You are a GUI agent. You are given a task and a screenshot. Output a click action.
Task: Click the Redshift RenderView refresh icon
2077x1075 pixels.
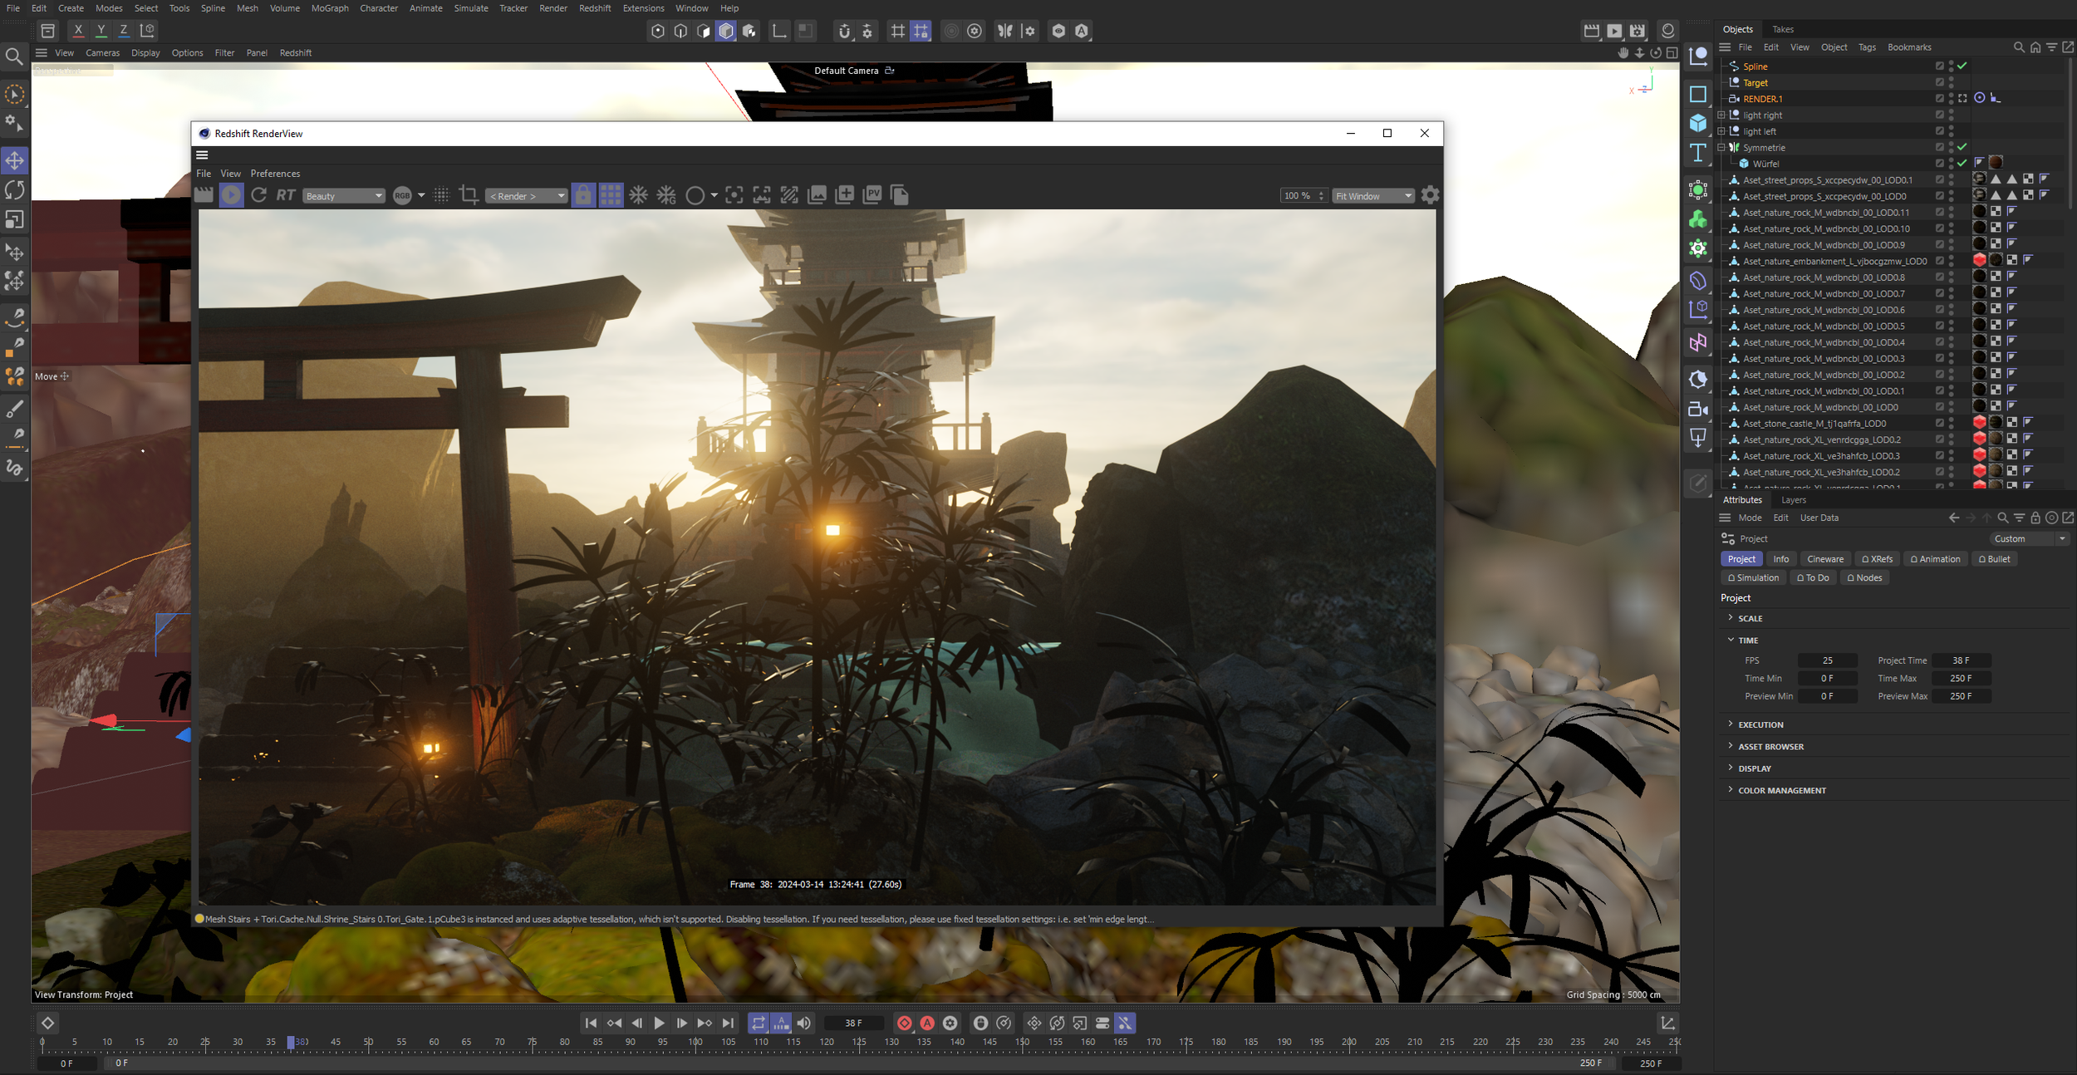(258, 195)
